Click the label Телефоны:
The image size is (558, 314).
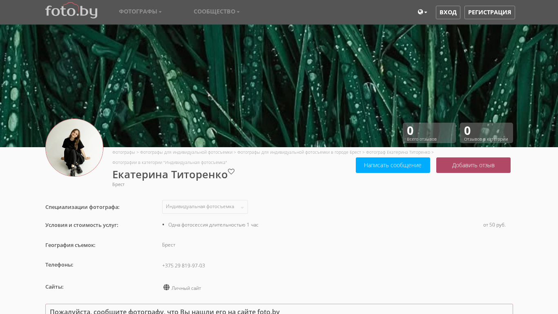[59, 265]
